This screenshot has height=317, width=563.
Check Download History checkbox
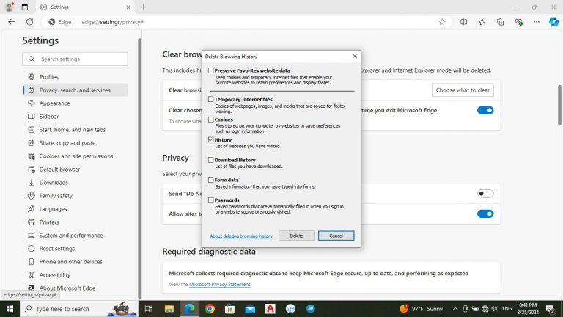[x=211, y=160]
